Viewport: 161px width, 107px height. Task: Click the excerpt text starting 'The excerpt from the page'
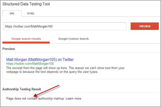click(x=65, y=70)
